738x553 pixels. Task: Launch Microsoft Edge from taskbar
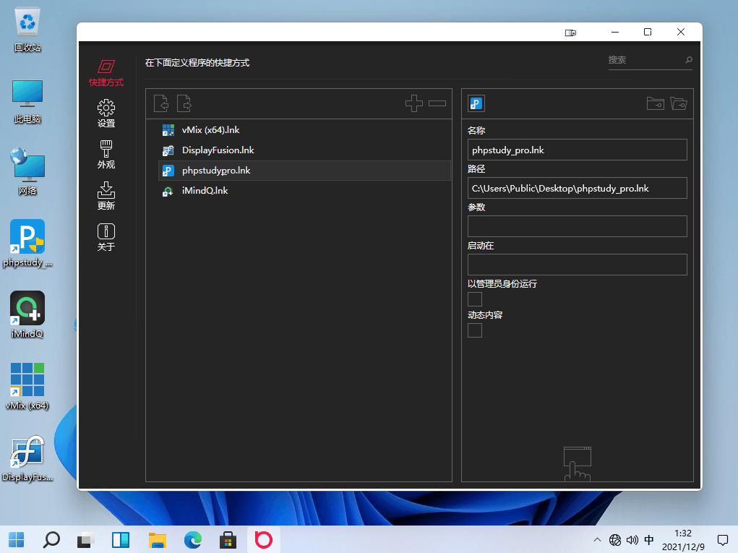(192, 539)
